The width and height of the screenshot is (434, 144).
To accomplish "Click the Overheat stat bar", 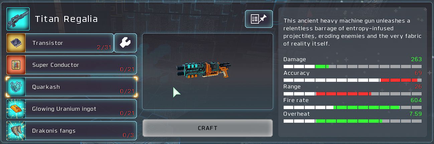I will [x=352, y=121].
